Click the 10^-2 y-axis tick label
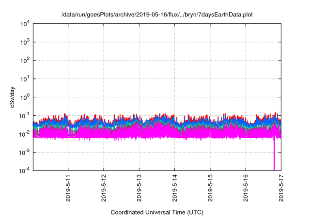Screen dimensions: 310x217 click(x=24, y=134)
